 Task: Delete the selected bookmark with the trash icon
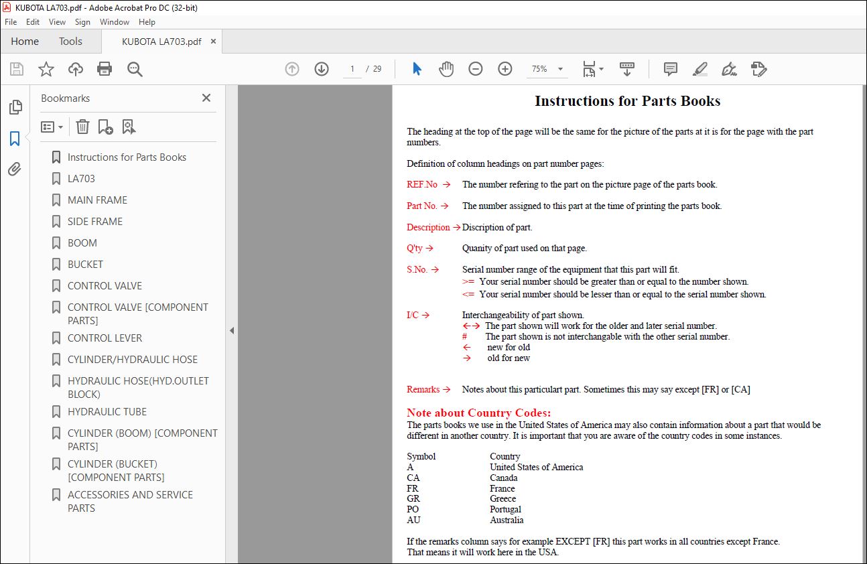tap(82, 127)
